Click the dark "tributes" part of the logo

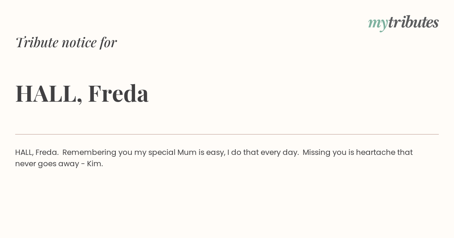tap(413, 22)
